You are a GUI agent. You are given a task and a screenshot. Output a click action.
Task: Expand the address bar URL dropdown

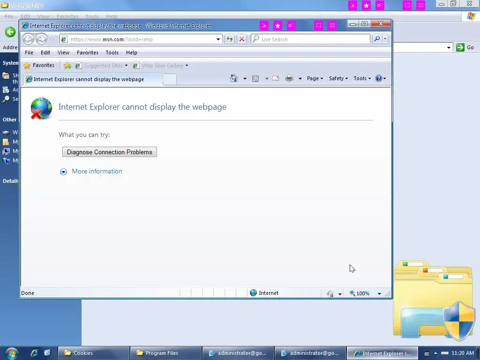[218, 39]
